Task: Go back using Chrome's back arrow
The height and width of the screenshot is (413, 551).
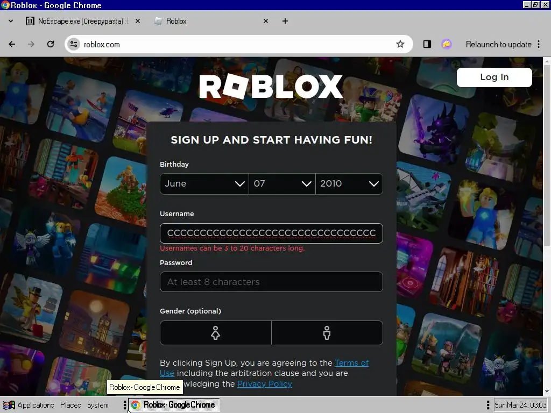Action: 12,44
